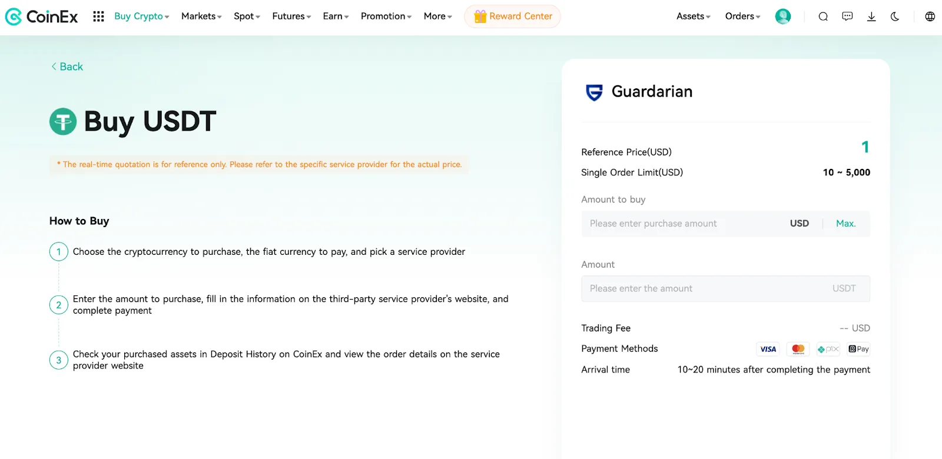This screenshot has width=942, height=459.
Task: Open the apps grid menu icon
Action: (x=98, y=16)
